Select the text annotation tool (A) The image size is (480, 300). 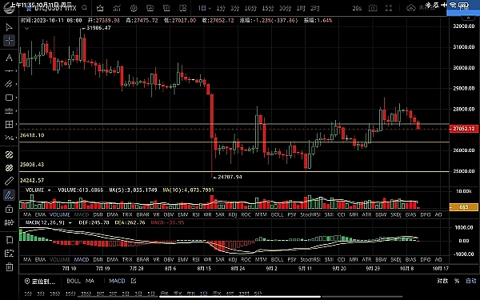tap(9, 58)
